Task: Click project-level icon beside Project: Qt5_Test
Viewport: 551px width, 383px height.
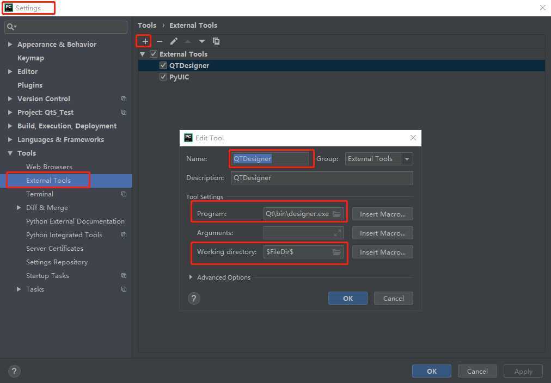Action: pos(124,112)
